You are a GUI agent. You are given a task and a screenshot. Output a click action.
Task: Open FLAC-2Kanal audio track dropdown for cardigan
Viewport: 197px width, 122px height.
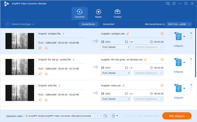pyautogui.click(x=116, y=47)
